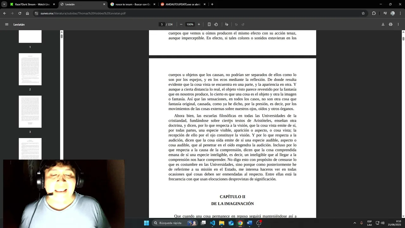The width and height of the screenshot is (405, 228).
Task: Open the browser home page
Action: [x=28, y=13]
